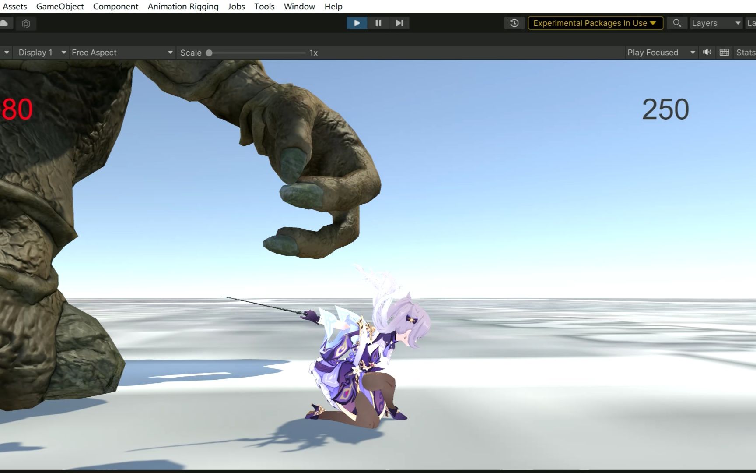Open Experimental Packages In Use dropdown
Viewport: 756px width, 473px height.
[x=595, y=23]
